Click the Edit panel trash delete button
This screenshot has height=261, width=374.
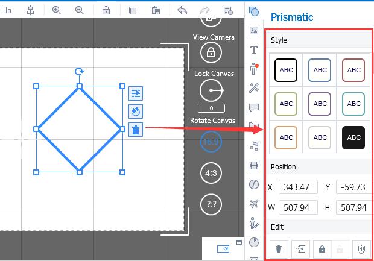(279, 249)
